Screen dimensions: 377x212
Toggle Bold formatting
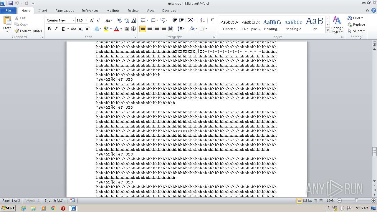(49, 29)
